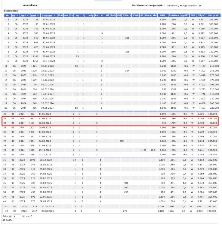Screen dimensions: 222x225
Task: Click the date cell 23.01.2023
Action: (49, 20)
